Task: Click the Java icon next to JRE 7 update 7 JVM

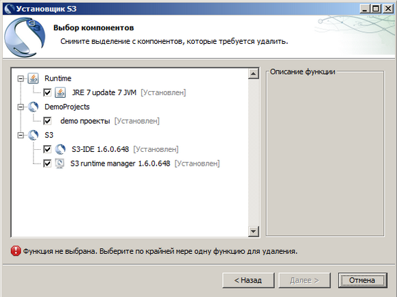Action: [60, 92]
